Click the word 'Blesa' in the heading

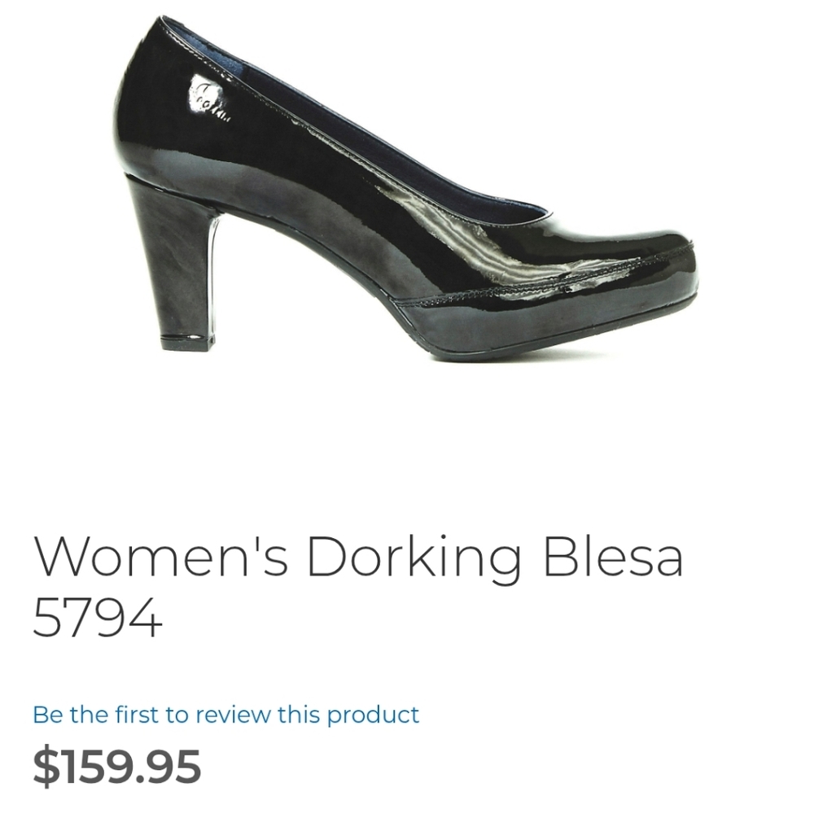[613, 557]
